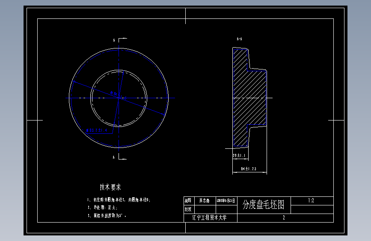
Task: Click the 制图 label in title block
Action: pyautogui.click(x=188, y=201)
